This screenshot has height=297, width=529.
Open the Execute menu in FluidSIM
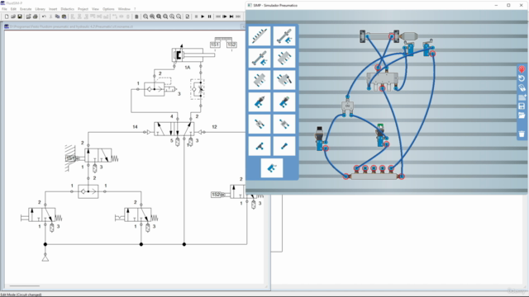pos(26,9)
